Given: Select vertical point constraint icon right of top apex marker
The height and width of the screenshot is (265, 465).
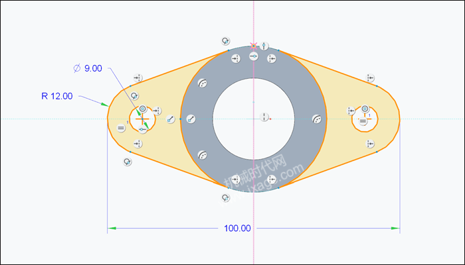Looking at the screenshot, I should [264, 46].
